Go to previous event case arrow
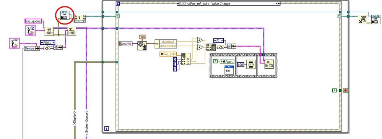Image resolution: width=382 pixels, height=139 pixels. coord(178,3)
